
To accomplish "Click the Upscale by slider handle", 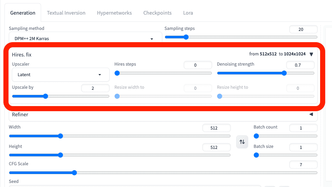I will pyautogui.click(x=45, y=96).
